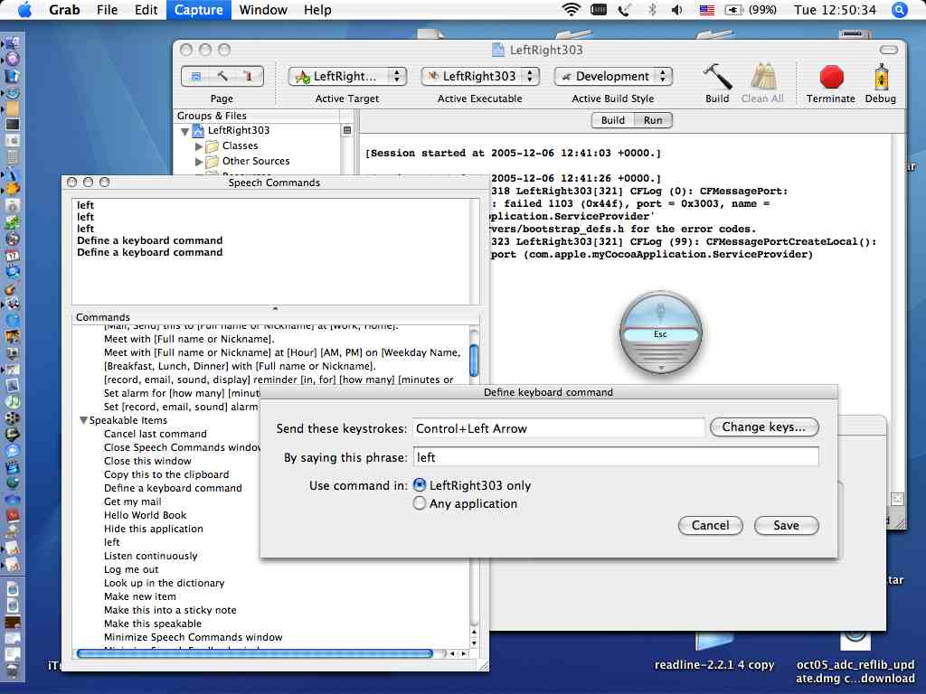The width and height of the screenshot is (926, 694).
Task: Collapse the Speakable Items group
Action: coord(83,420)
